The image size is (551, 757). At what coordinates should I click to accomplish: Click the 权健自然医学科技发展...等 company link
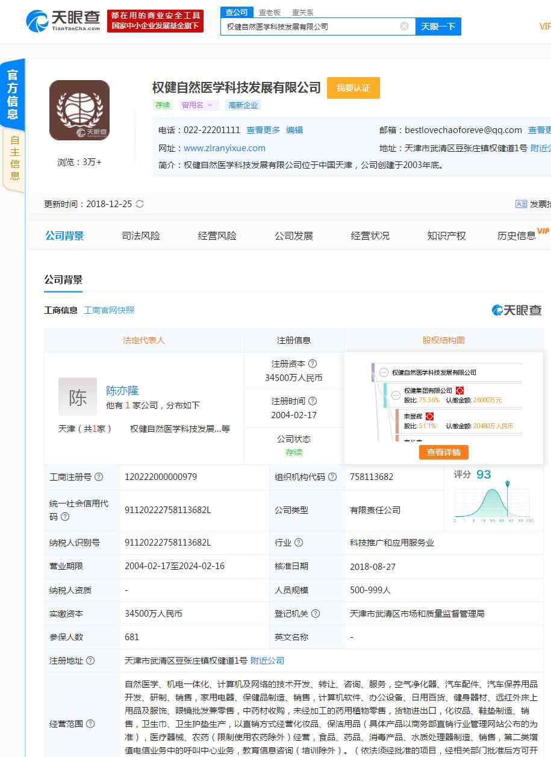click(180, 429)
